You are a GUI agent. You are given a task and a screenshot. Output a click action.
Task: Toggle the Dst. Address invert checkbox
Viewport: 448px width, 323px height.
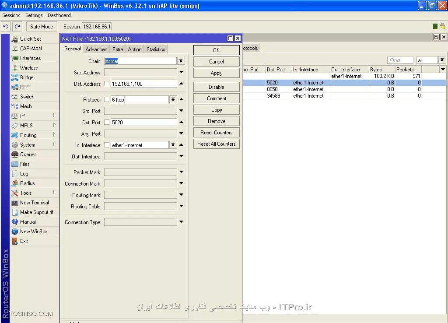107,84
